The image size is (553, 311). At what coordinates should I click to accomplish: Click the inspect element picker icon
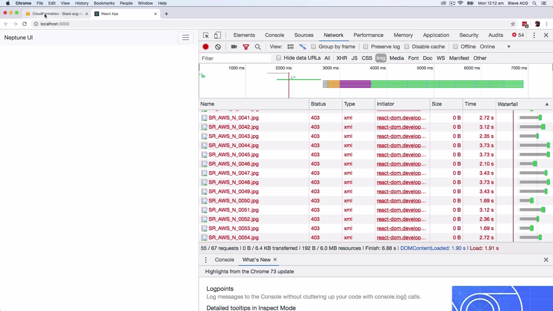click(206, 35)
